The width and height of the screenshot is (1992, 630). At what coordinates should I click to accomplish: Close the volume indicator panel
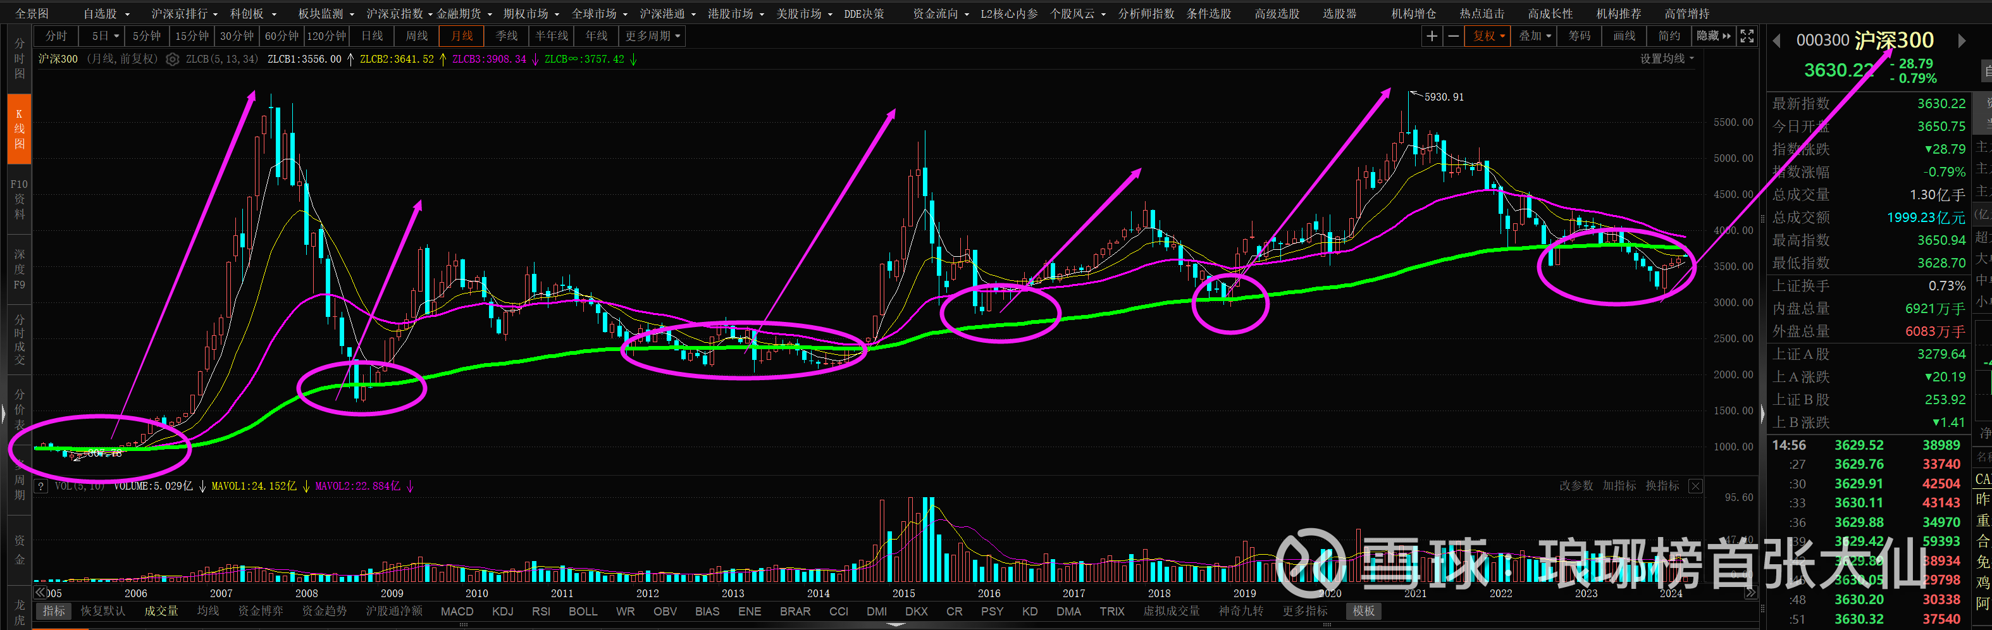tap(1695, 486)
